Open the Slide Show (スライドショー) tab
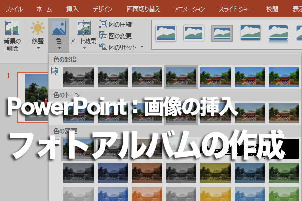This screenshot has width=302, height=201. pyautogui.click(x=235, y=9)
